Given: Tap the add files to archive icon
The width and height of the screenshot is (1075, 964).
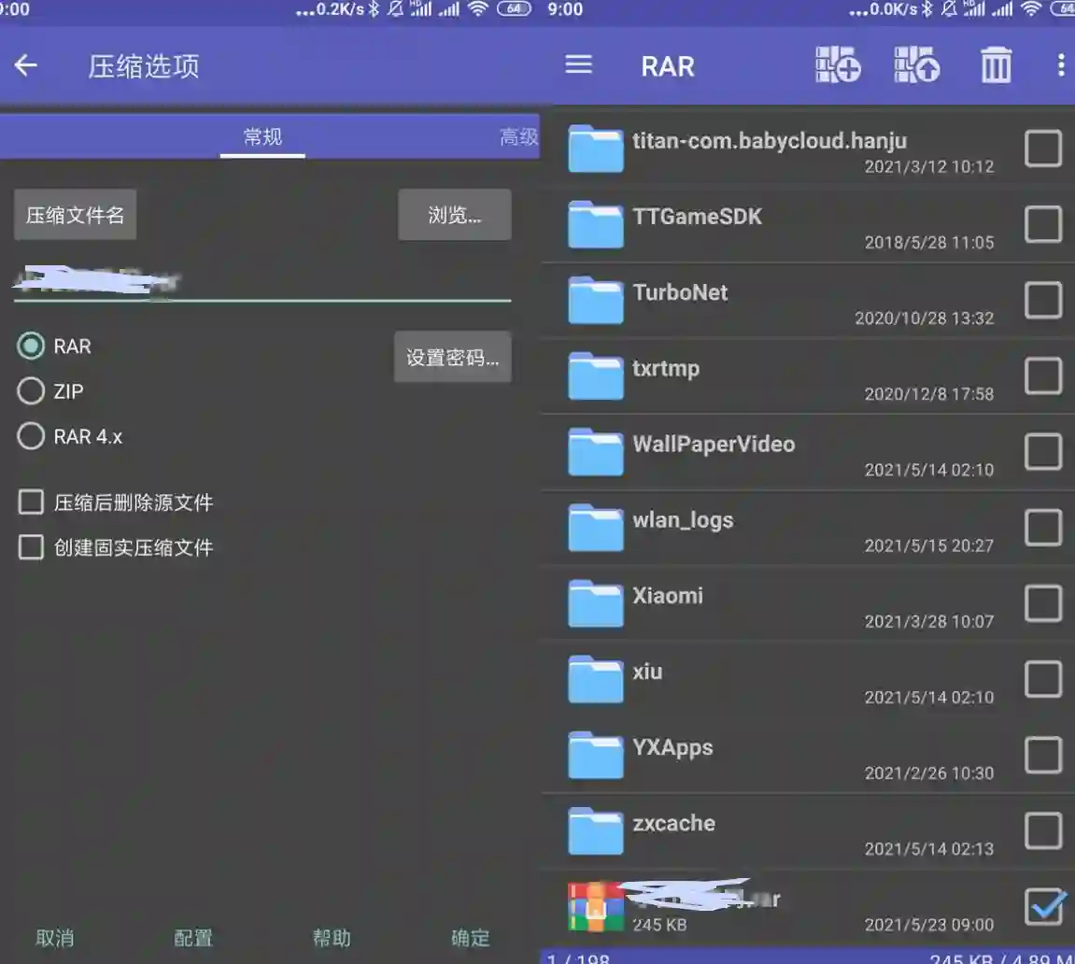Looking at the screenshot, I should pos(838,65).
